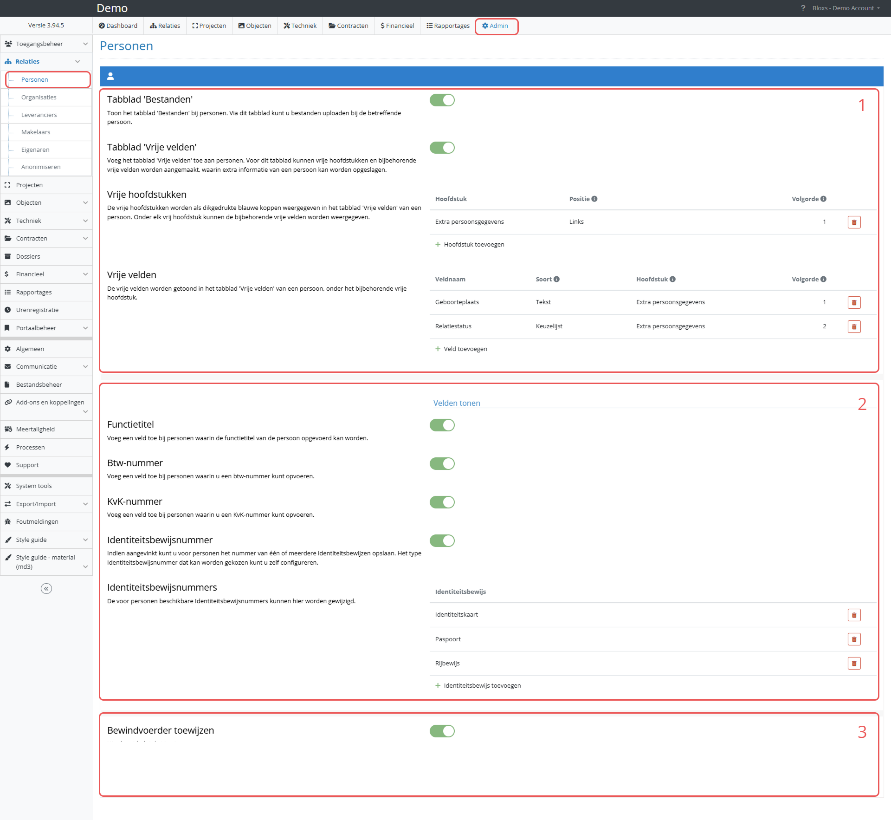This screenshot has height=820, width=891.
Task: Turn off the Btw-nummer toggle
Action: (442, 463)
